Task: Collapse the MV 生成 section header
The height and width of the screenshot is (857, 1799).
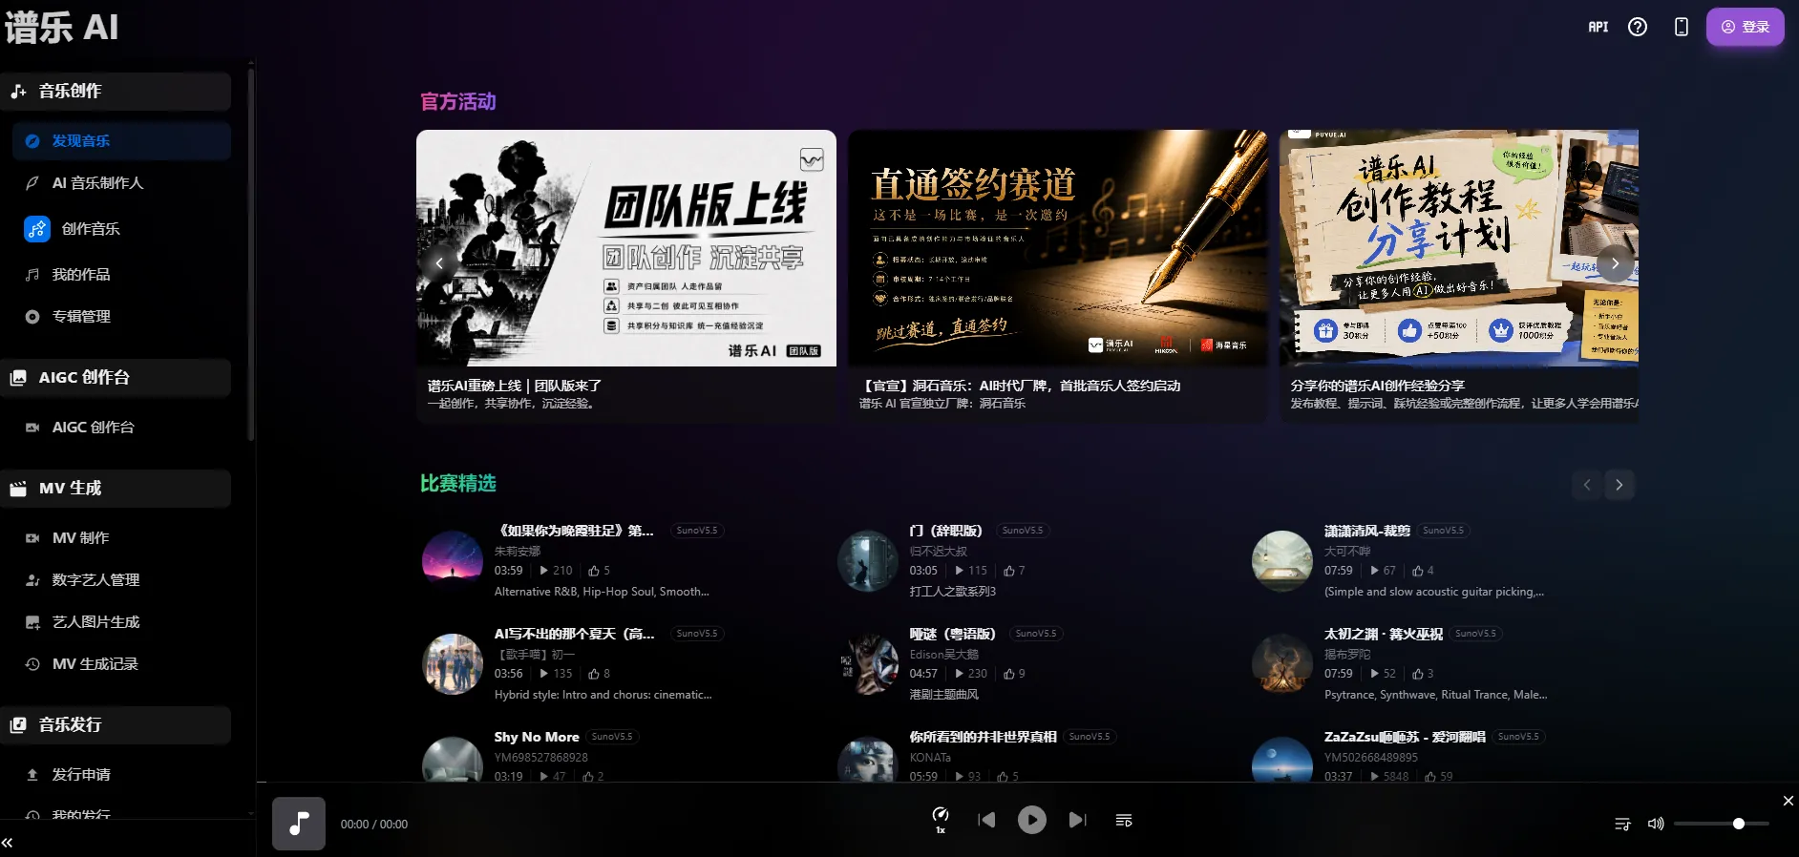Action: click(x=116, y=489)
